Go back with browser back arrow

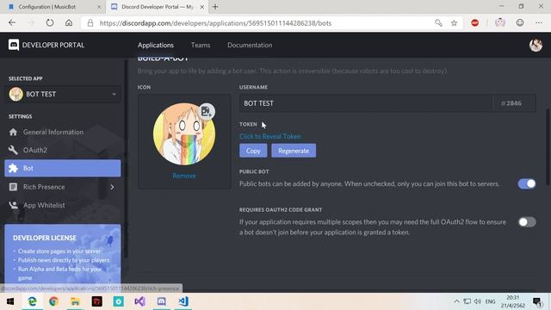point(12,23)
